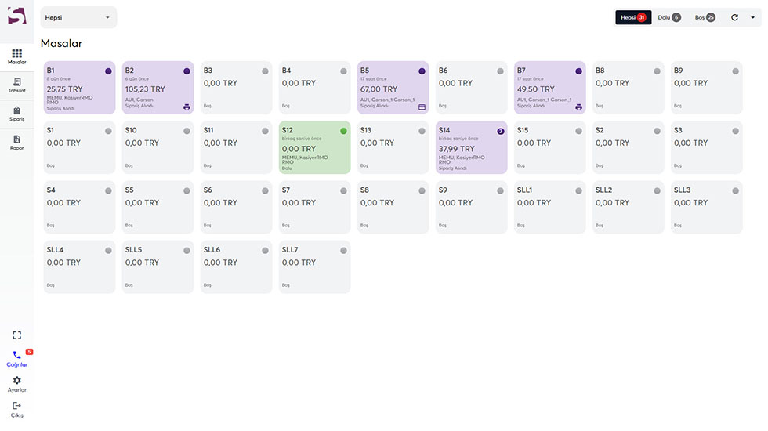Switch to the Dolu tables filter
This screenshot has height=431, width=768.
point(669,17)
